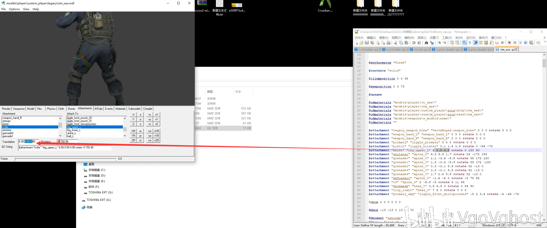Select the e509f73cd desktop file icon
Image resolution: width=547 pixels, height=228 pixels.
(x=237, y=7)
